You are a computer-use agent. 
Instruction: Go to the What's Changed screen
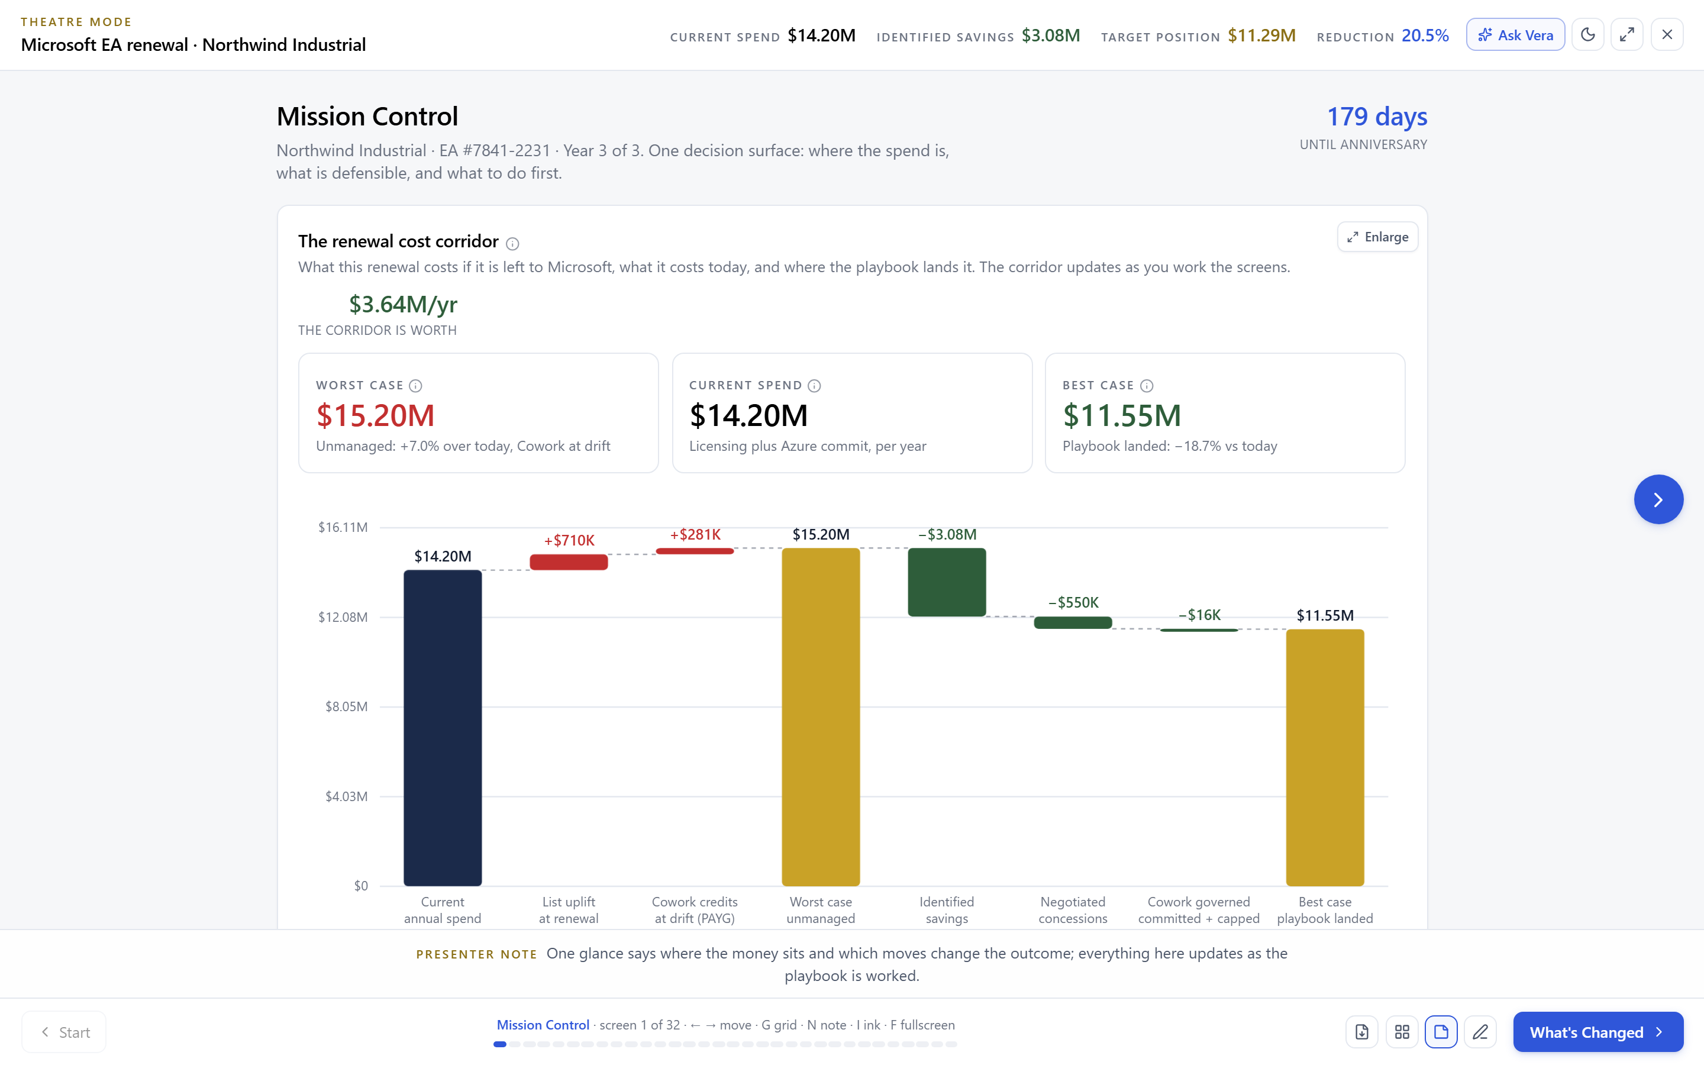click(x=1597, y=1032)
